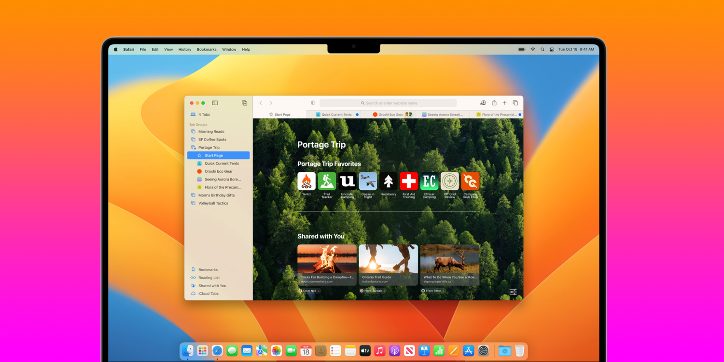Toggle the Safari sidebar button
The image size is (724, 362).
[215, 103]
